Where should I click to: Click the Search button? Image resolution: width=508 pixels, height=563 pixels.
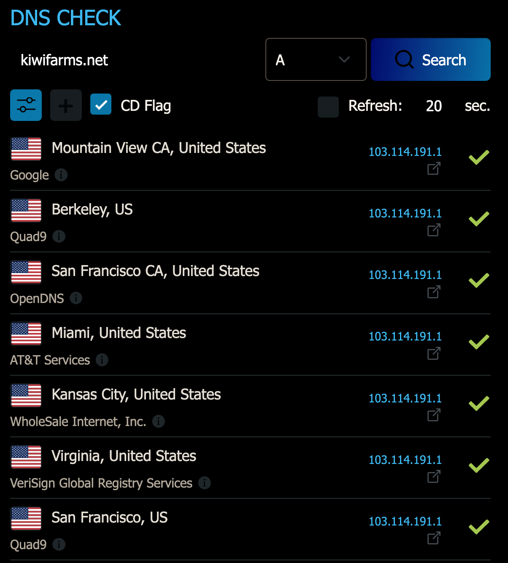(x=431, y=59)
